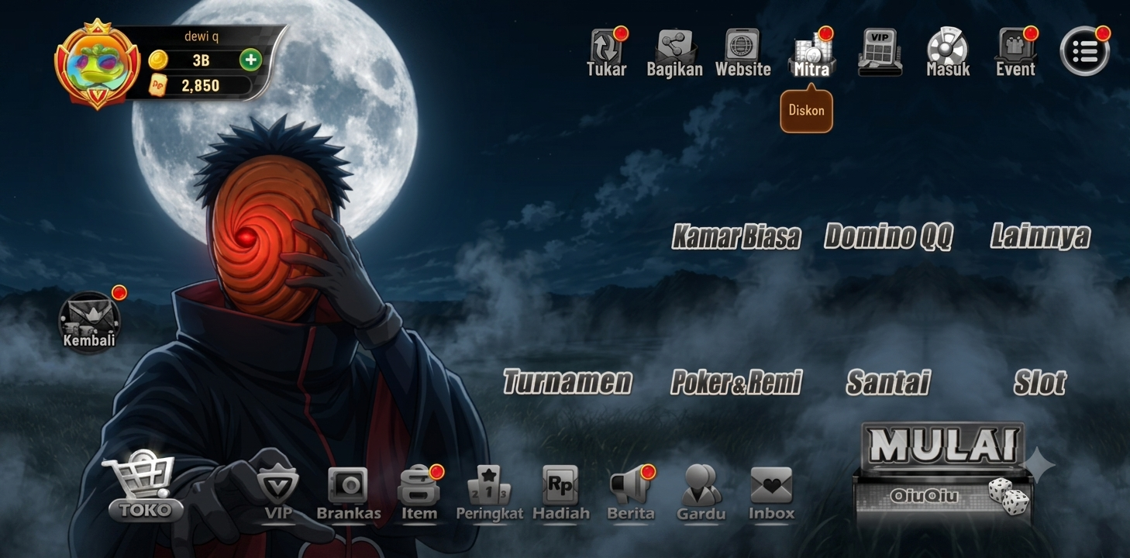This screenshot has width=1130, height=558.
Task: Open the TOKO shopping cart
Action: coord(143,486)
